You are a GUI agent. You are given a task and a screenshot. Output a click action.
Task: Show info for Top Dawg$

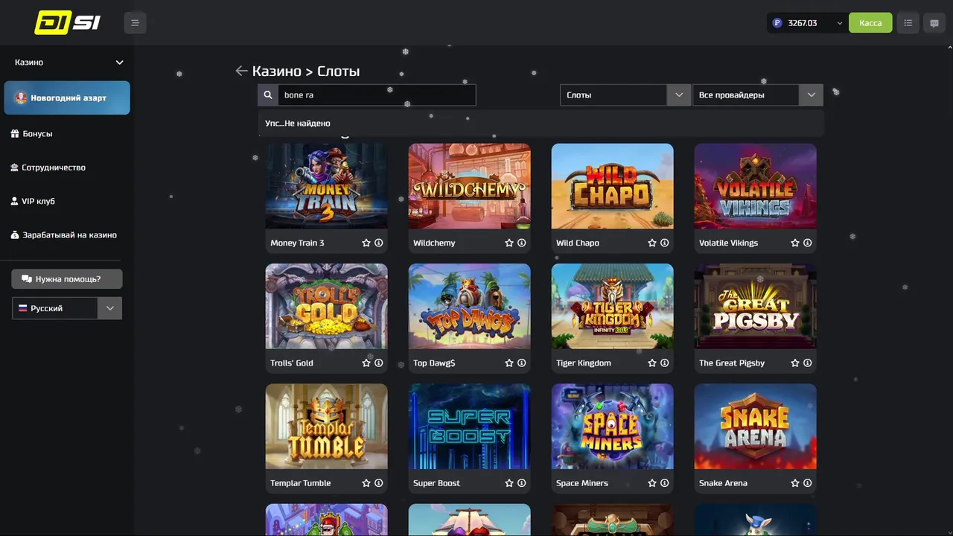click(521, 363)
